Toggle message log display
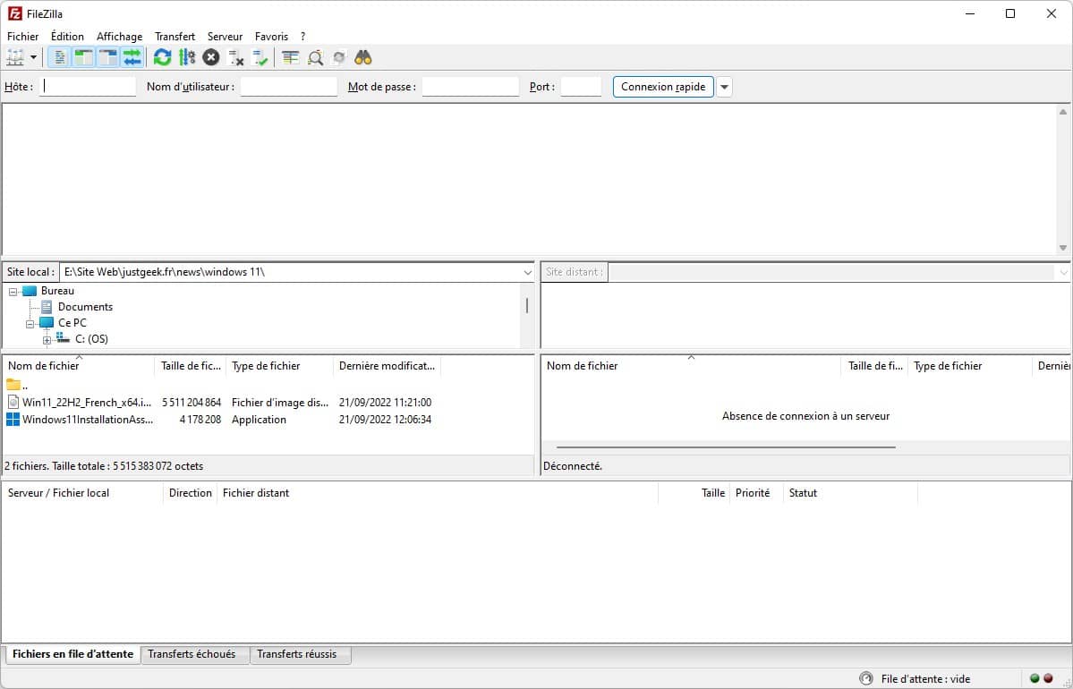 [x=60, y=57]
